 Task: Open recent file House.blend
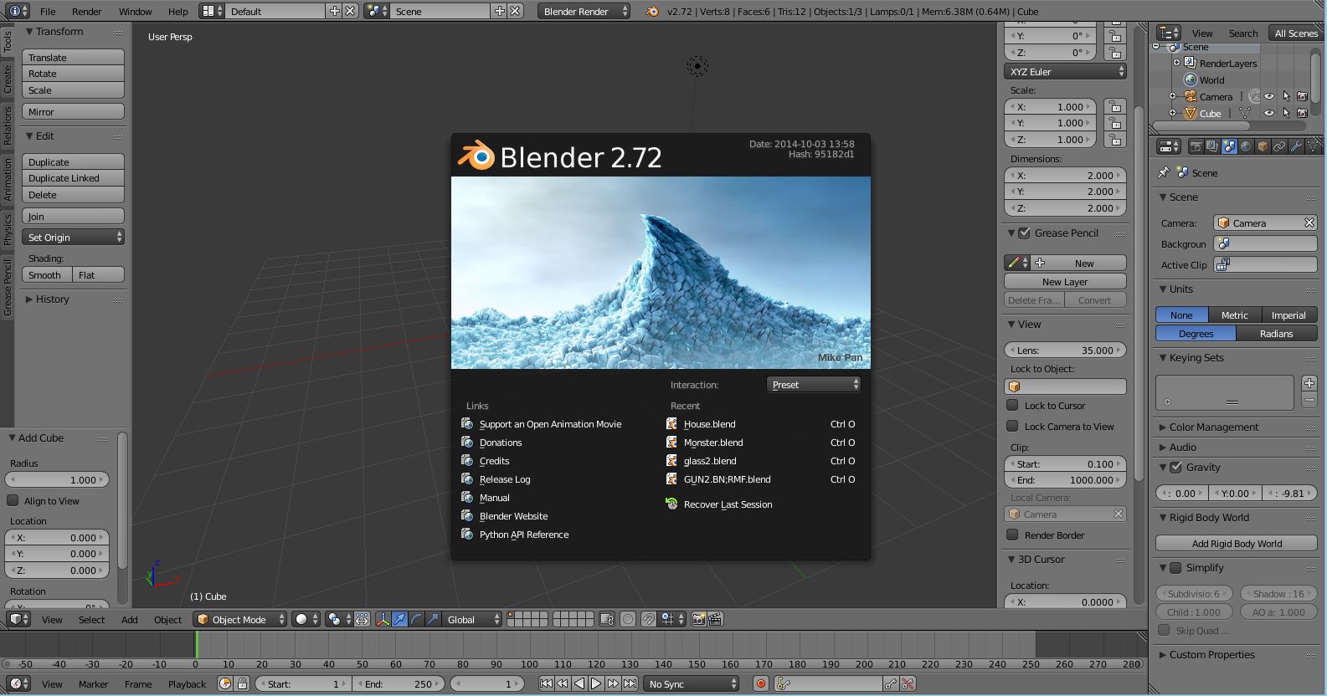(x=710, y=423)
